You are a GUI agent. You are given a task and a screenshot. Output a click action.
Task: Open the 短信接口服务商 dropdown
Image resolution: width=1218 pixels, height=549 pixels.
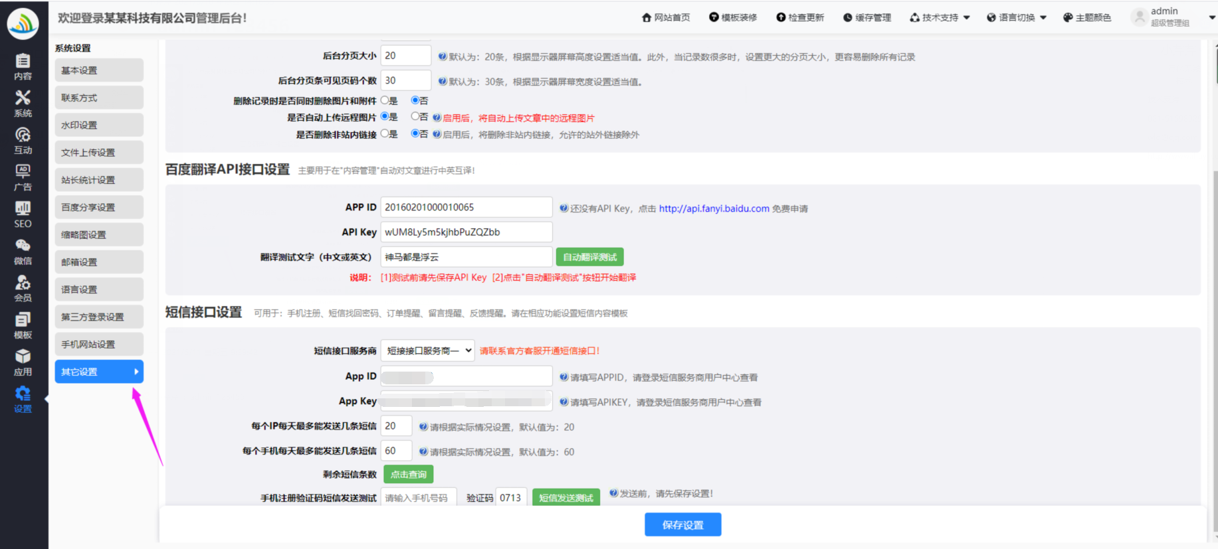coord(428,351)
